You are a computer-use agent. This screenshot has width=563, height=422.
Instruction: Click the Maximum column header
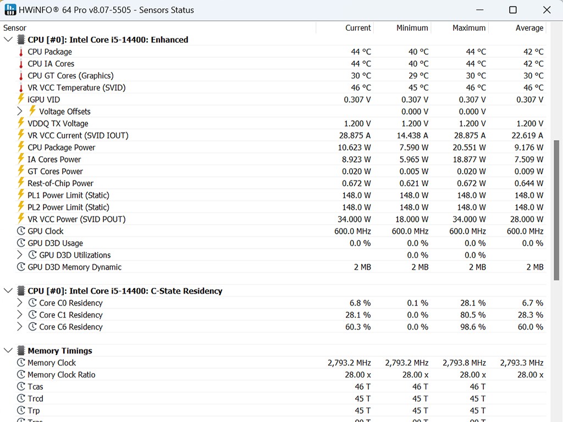tap(468, 28)
